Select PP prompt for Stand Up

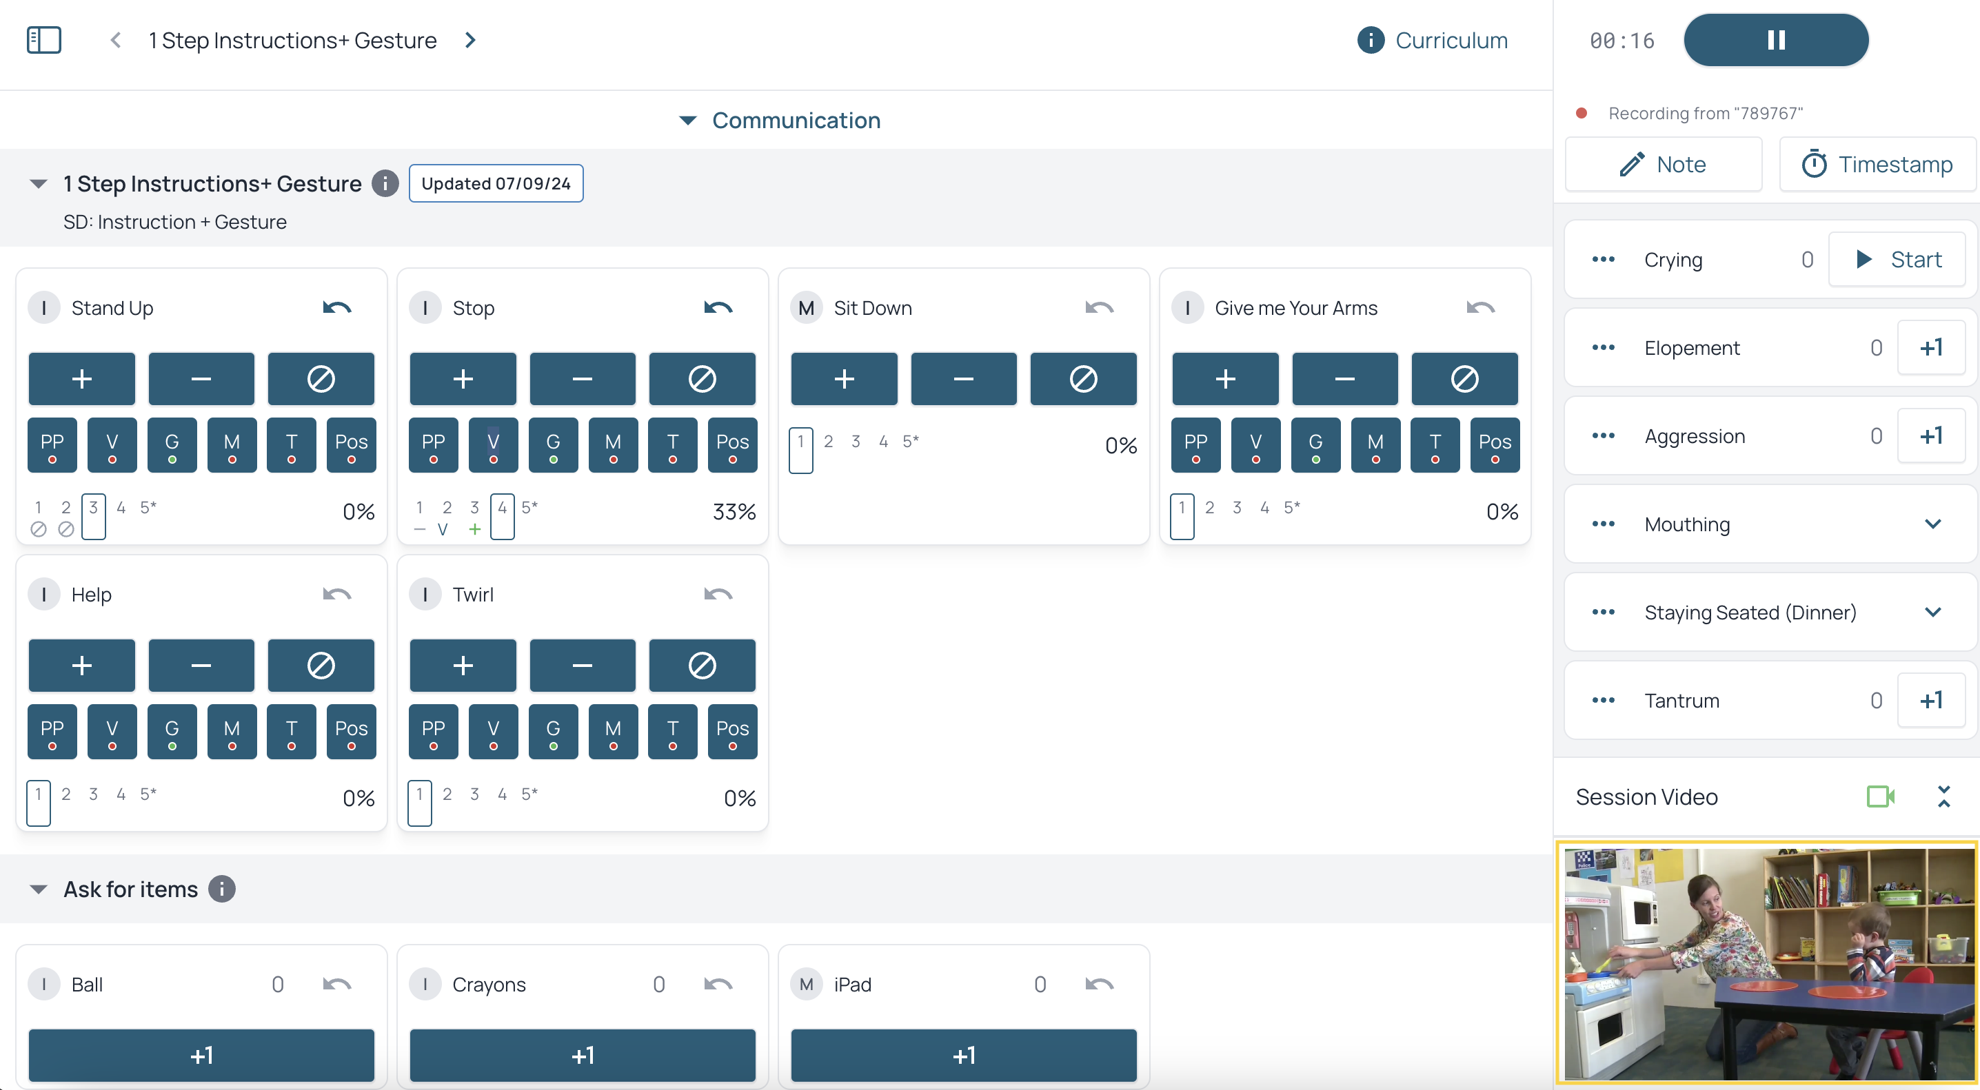coord(52,445)
